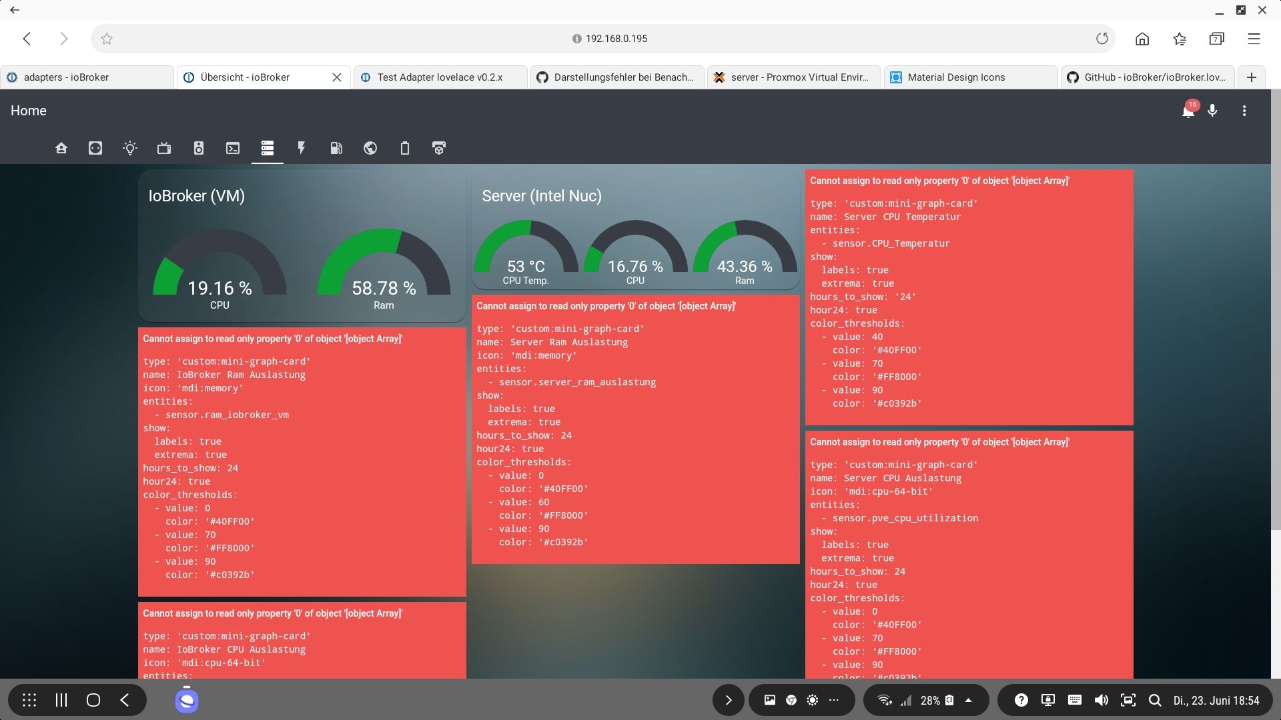Click the battery/storage icon in toolbar
Screen dimensions: 1281x720
click(x=404, y=148)
